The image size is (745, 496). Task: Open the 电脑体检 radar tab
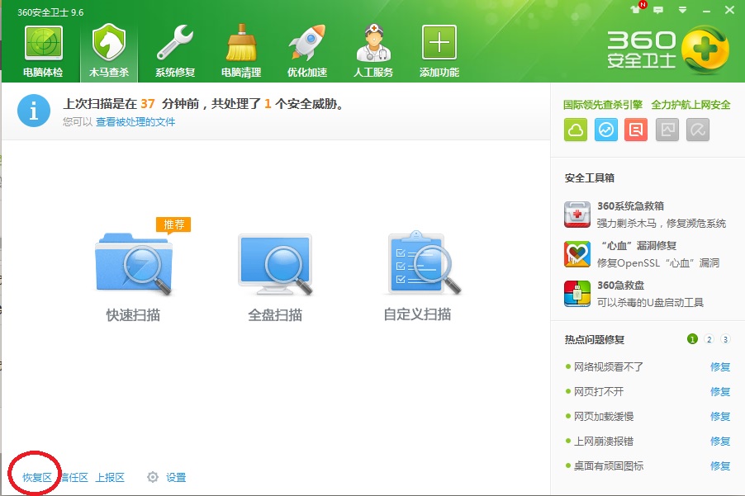[43, 51]
